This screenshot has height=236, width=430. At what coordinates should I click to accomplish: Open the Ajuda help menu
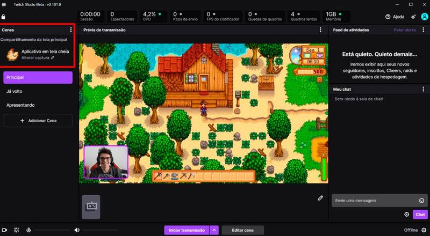point(395,17)
